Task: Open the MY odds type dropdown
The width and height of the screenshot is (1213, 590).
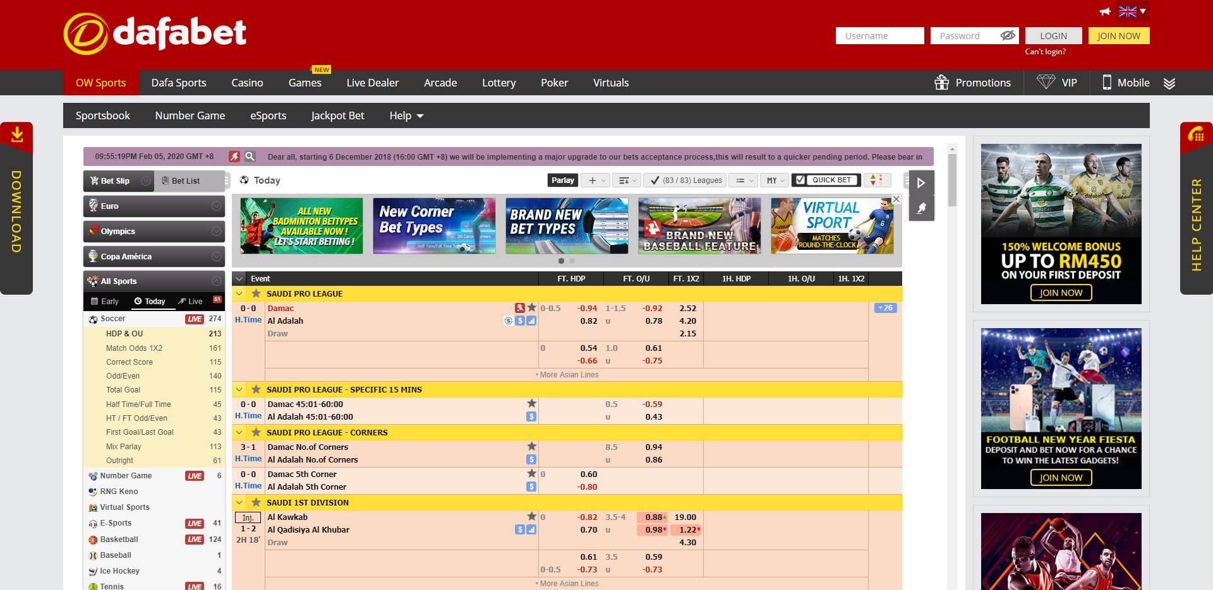Action: (775, 180)
